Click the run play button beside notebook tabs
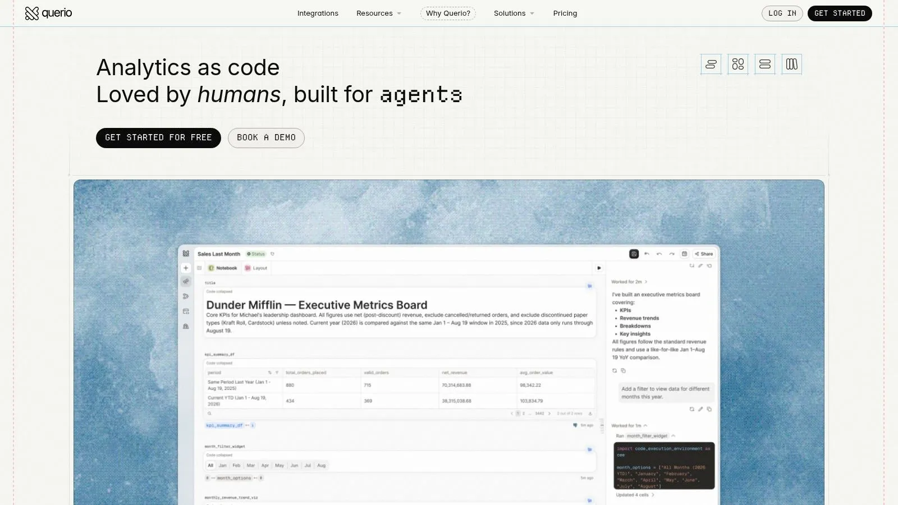The image size is (898, 505). 599,268
